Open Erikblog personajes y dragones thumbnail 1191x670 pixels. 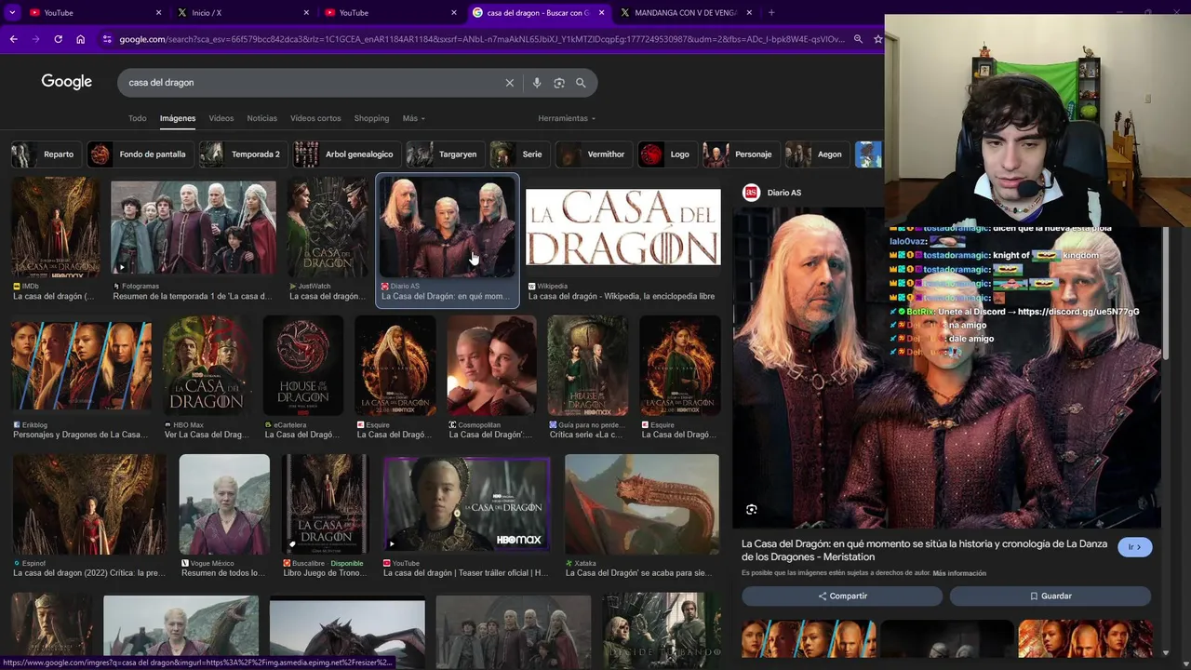click(81, 366)
